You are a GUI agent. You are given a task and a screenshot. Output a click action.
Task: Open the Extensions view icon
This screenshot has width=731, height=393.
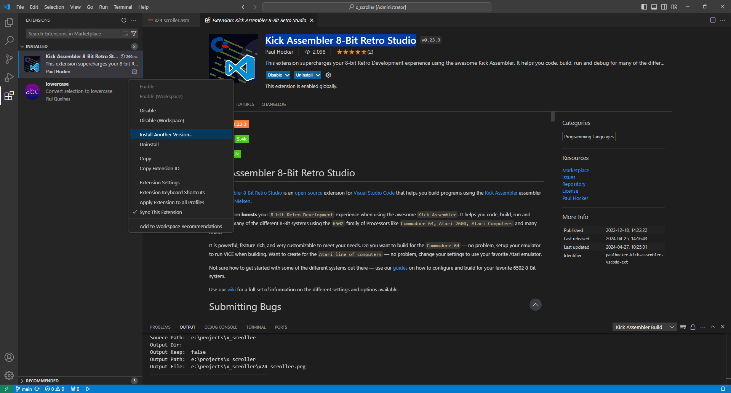pos(9,96)
